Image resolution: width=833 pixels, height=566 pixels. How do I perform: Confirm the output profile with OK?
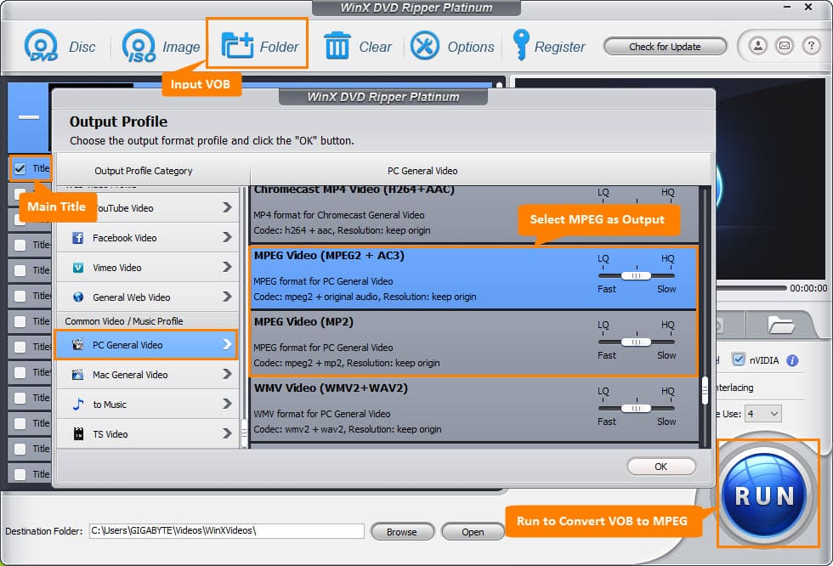click(661, 467)
